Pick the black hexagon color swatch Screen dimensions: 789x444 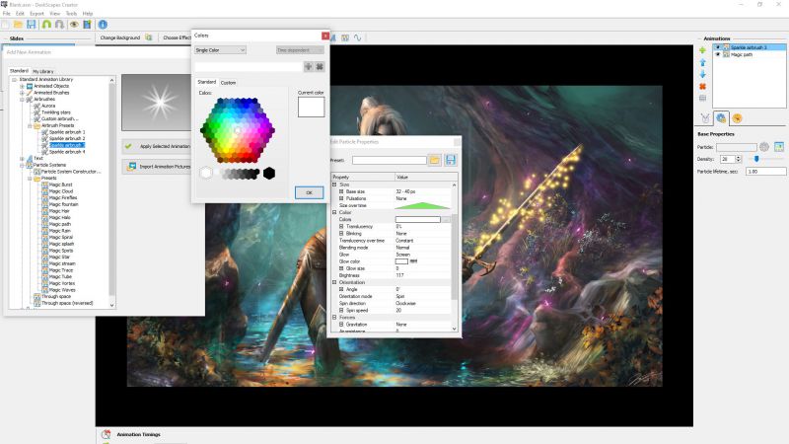pos(269,174)
